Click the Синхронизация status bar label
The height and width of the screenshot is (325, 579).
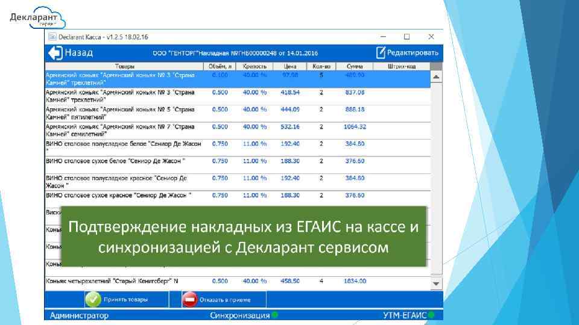point(239,315)
